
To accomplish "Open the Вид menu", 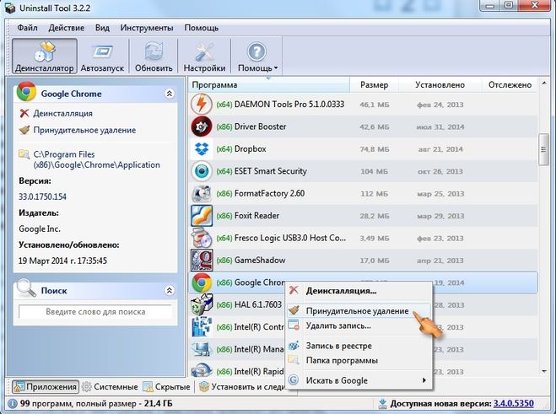I will 102,28.
